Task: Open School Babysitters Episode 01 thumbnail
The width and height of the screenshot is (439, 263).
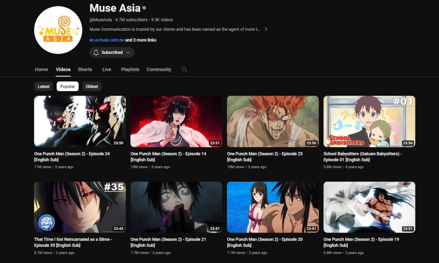Action: (369, 121)
